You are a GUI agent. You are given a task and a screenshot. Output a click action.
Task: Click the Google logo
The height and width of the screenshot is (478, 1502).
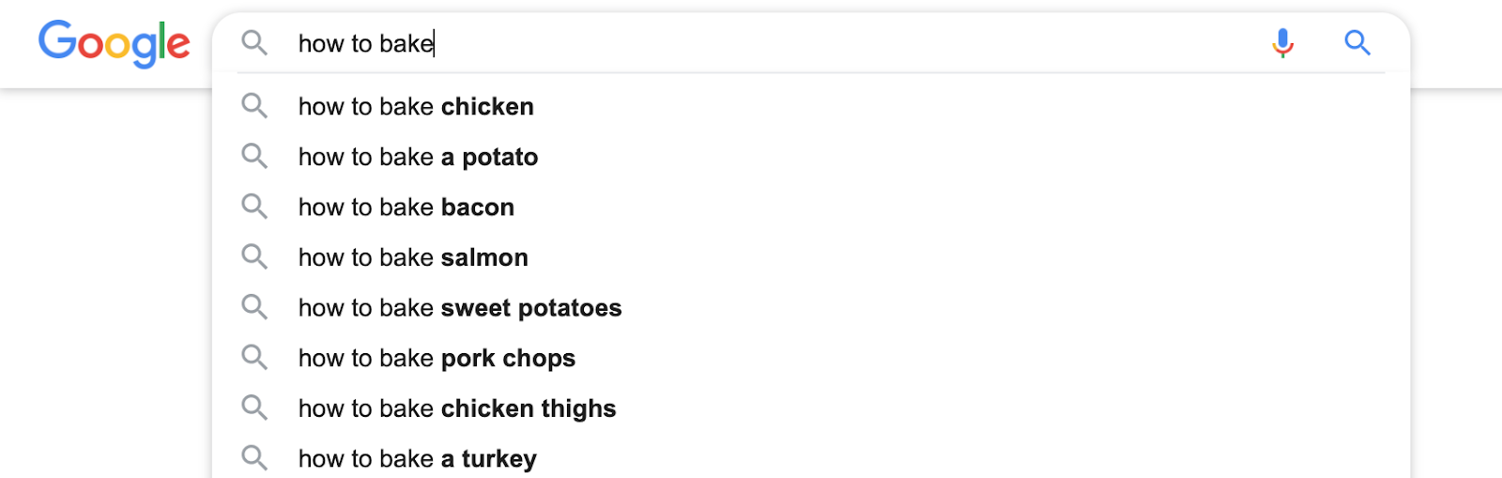click(x=114, y=43)
